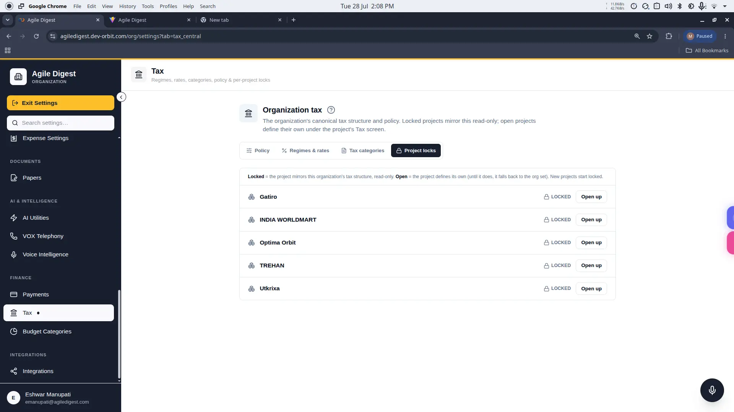Open the All Bookmarks folder
Screen dimensions: 734x412
coord(707,50)
